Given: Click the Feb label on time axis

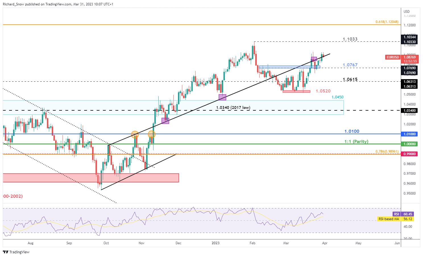Looking at the screenshot, I should 252,243.
